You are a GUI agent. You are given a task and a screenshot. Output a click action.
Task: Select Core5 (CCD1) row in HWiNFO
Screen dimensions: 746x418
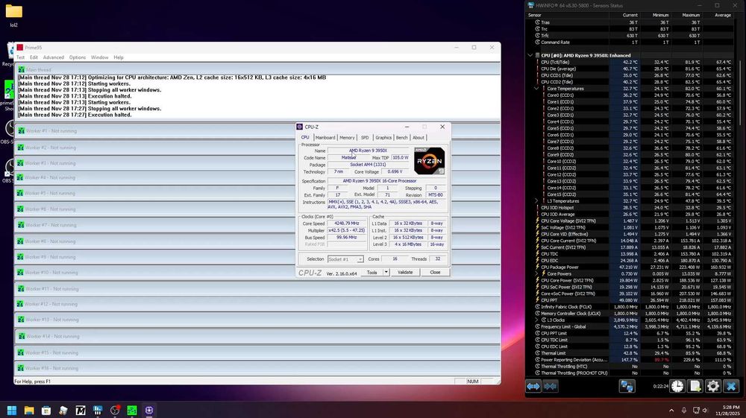tap(630, 128)
